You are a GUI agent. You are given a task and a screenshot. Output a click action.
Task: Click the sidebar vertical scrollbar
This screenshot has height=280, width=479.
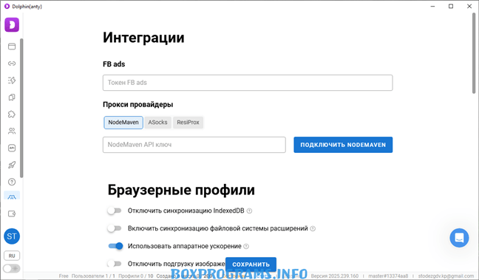coord(21,107)
